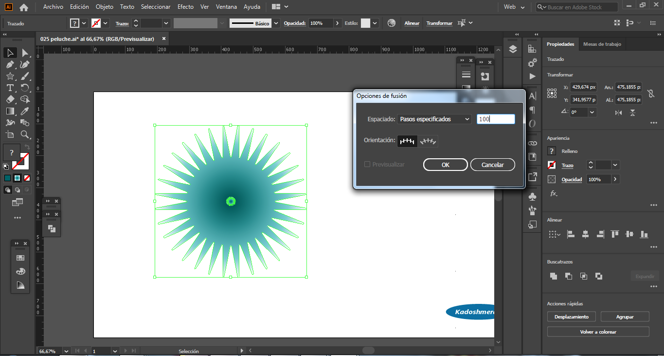This screenshot has width=664, height=356.
Task: Select the Pen tool
Action: [x=10, y=64]
